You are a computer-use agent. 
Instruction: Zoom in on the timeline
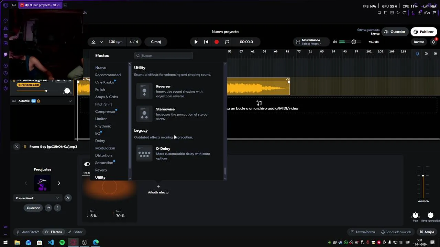click(436, 54)
